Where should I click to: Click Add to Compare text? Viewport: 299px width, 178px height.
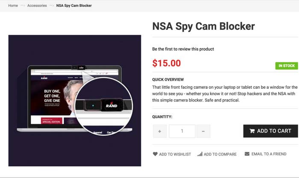point(220,154)
